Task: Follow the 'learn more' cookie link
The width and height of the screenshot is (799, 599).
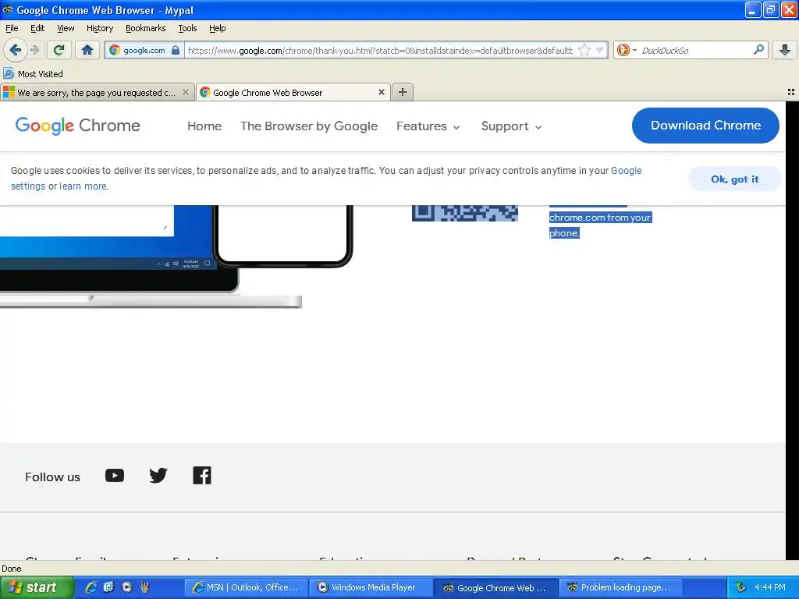Action: click(83, 186)
